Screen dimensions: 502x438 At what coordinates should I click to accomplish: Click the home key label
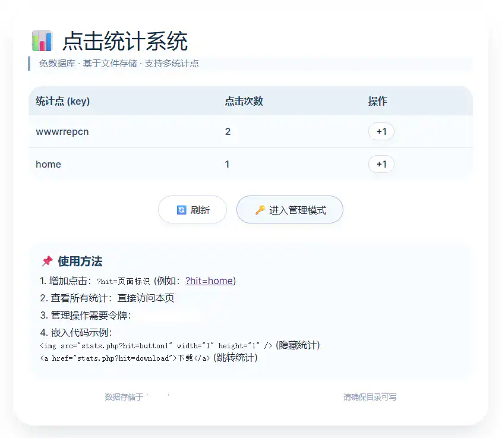point(48,164)
